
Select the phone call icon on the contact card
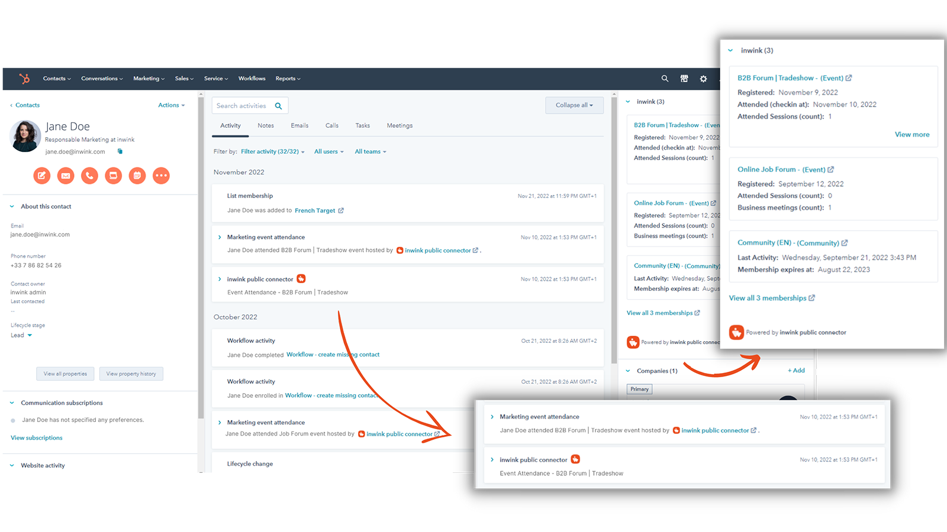click(89, 176)
